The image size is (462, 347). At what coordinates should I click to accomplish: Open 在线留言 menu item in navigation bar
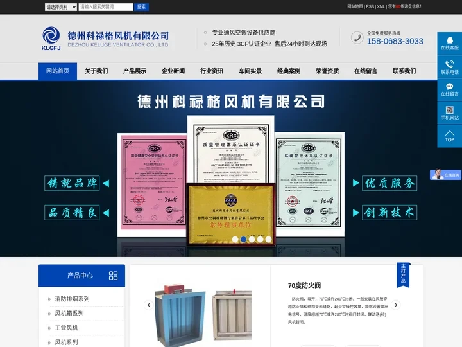(x=366, y=71)
